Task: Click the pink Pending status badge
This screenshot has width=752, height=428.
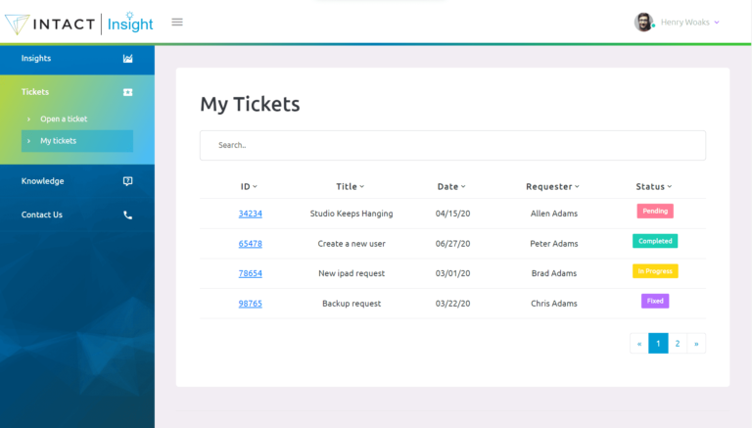Action: [x=655, y=211]
